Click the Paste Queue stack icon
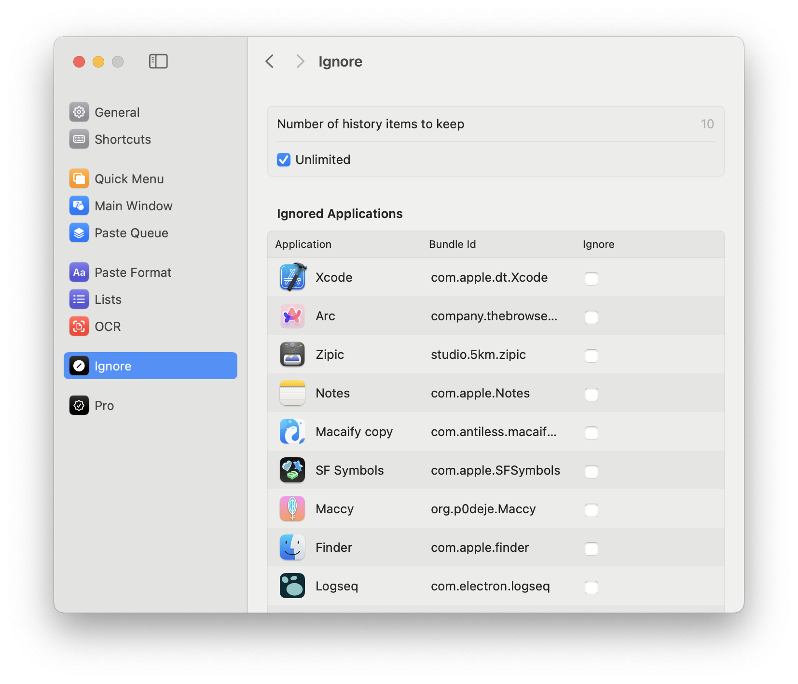 coord(79,233)
